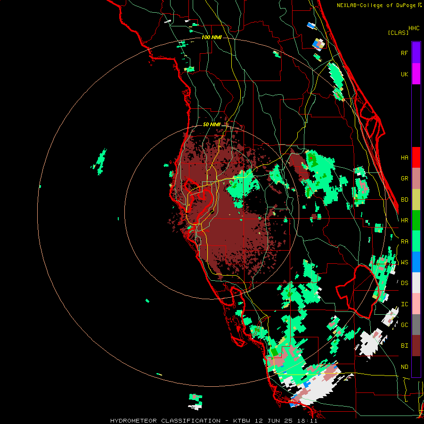Viewport: 424px width, 424px height.
Task: Click the 100 NMI range ring label
Action: (x=212, y=37)
